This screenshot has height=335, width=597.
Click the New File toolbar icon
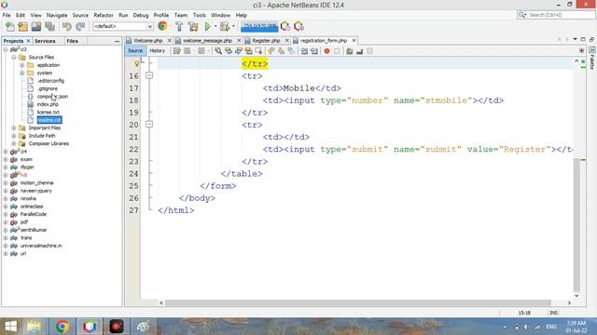coord(10,26)
